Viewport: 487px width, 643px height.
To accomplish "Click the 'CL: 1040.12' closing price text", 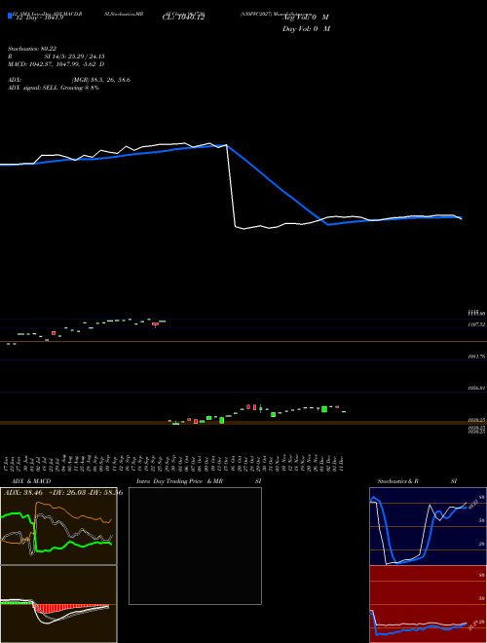I will pyautogui.click(x=183, y=18).
